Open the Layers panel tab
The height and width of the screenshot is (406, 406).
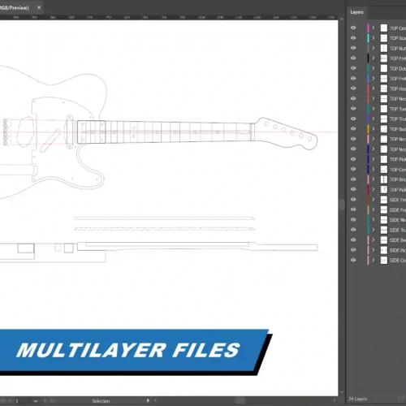(356, 12)
